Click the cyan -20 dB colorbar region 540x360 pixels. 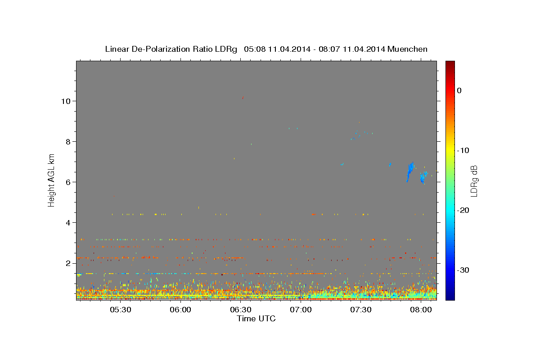(x=450, y=210)
